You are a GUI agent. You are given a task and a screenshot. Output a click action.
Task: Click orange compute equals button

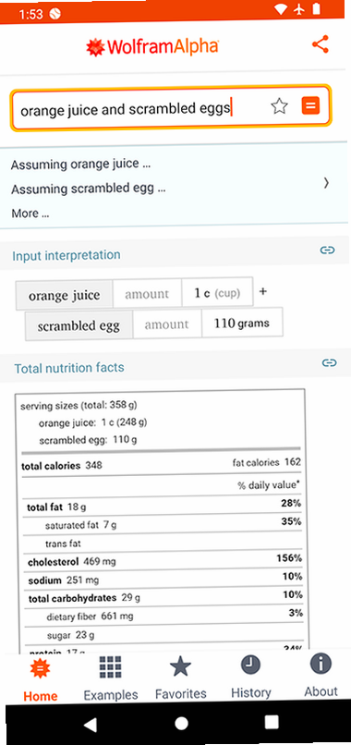(x=310, y=105)
